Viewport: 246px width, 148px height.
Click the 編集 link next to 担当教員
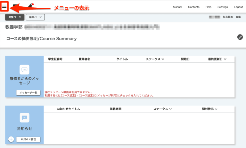(238, 17)
